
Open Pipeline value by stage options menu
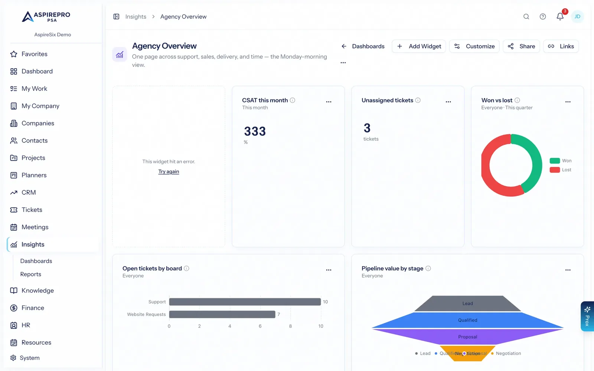tap(568, 270)
